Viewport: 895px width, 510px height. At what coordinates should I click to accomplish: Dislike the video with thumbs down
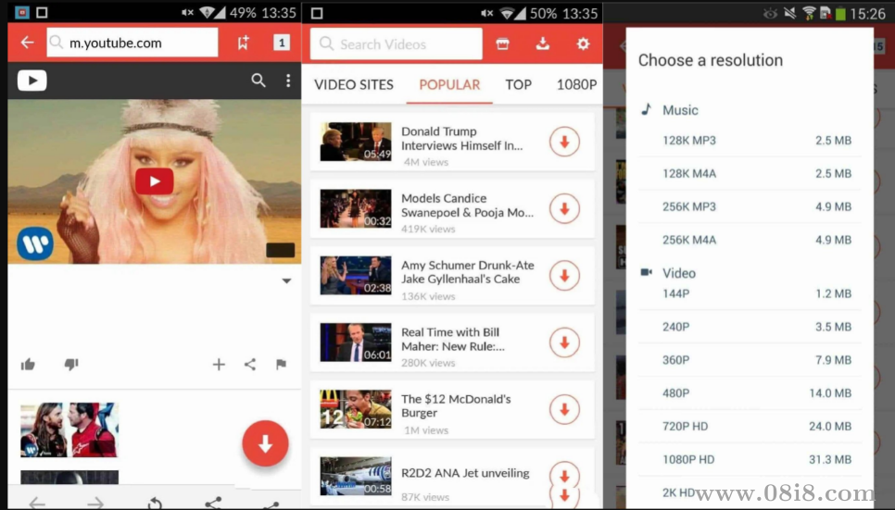(x=70, y=364)
